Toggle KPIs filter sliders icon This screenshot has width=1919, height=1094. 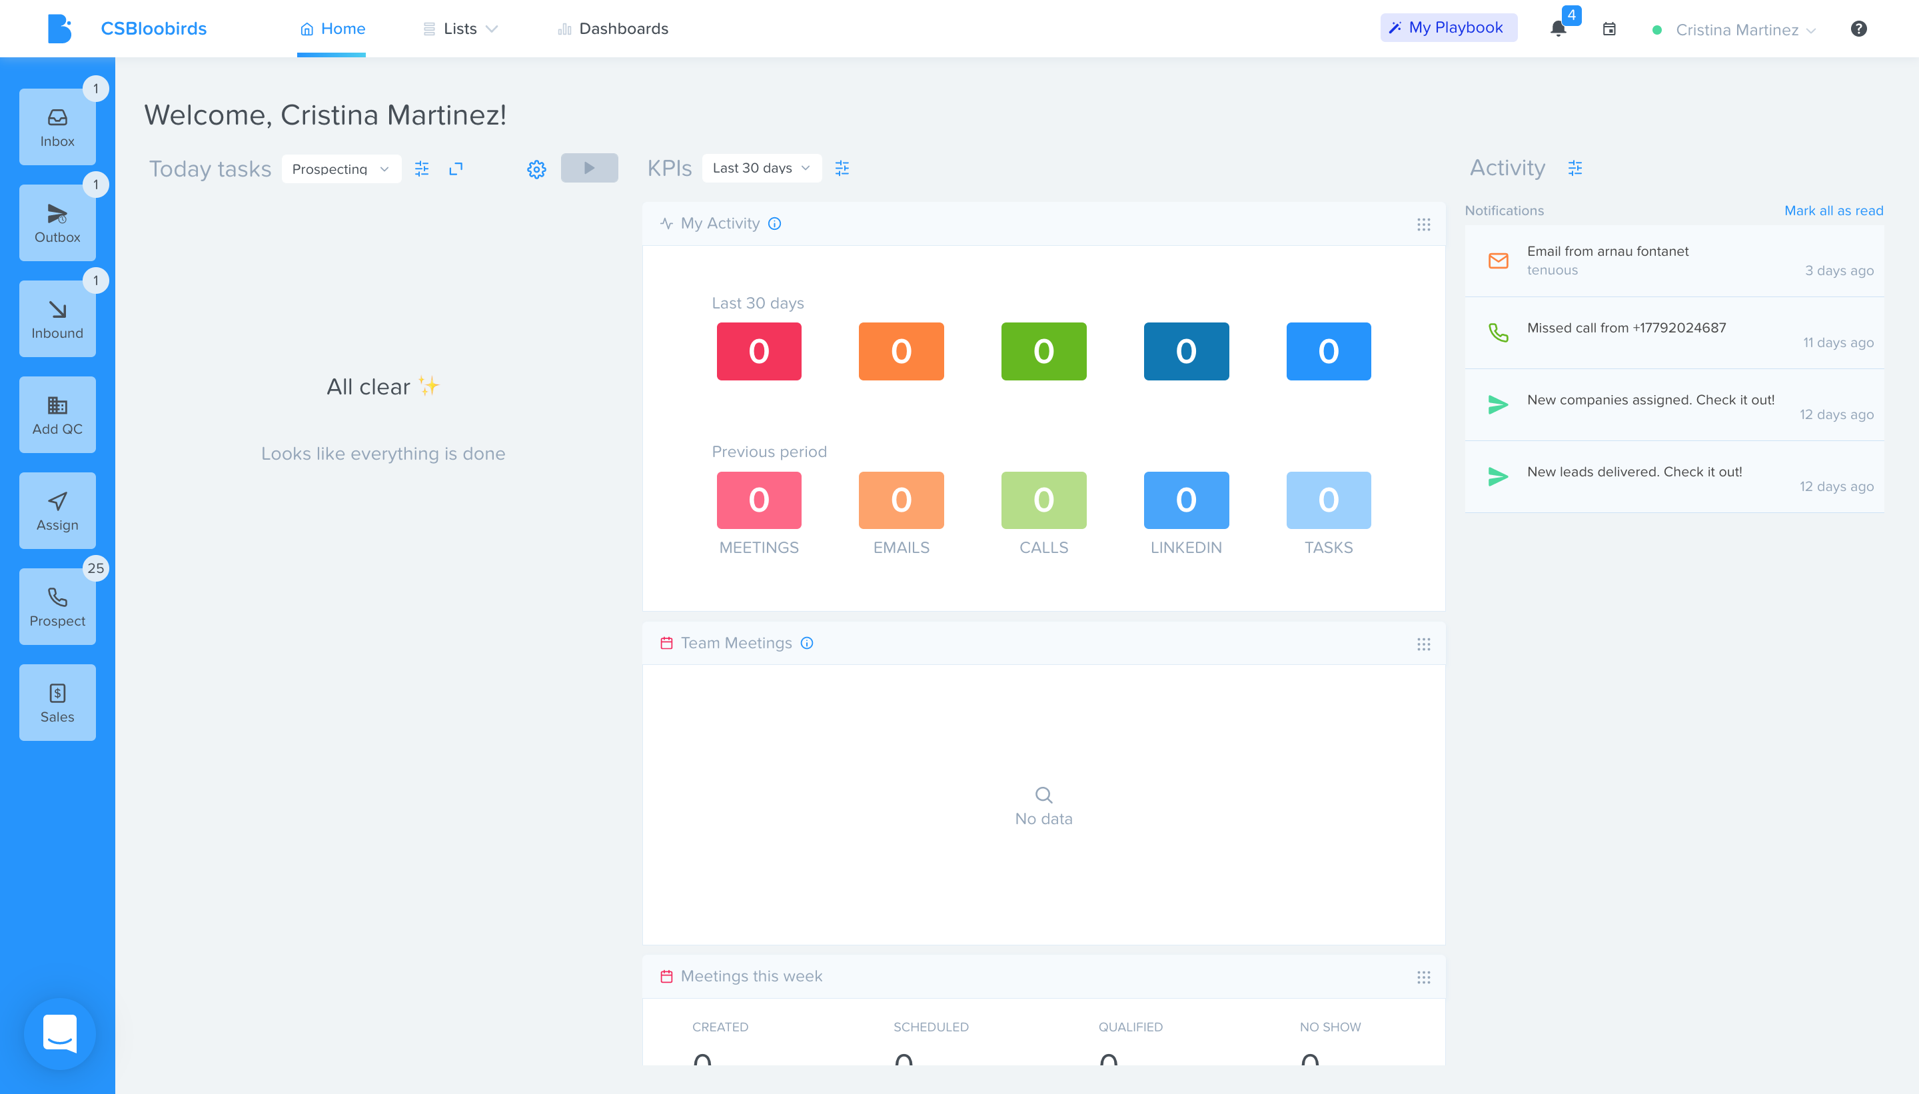point(842,169)
